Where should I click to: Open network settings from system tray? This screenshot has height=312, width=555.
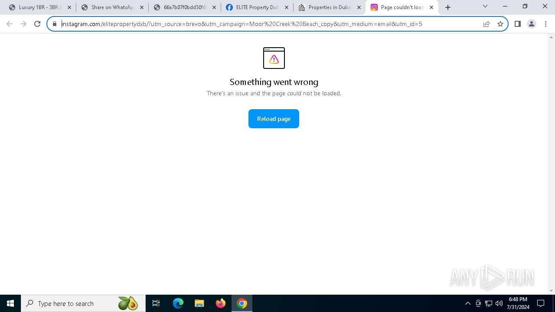(489, 303)
